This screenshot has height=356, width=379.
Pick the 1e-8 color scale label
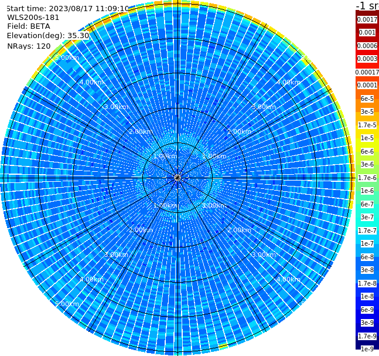(367, 296)
